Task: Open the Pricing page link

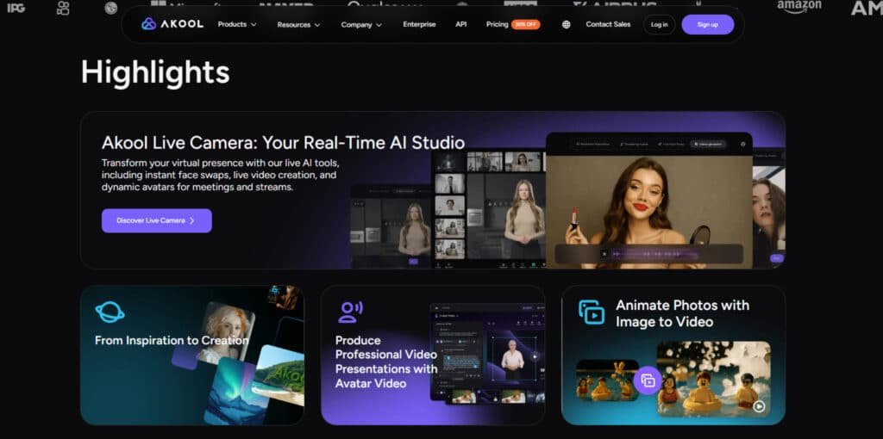Action: pyautogui.click(x=498, y=24)
